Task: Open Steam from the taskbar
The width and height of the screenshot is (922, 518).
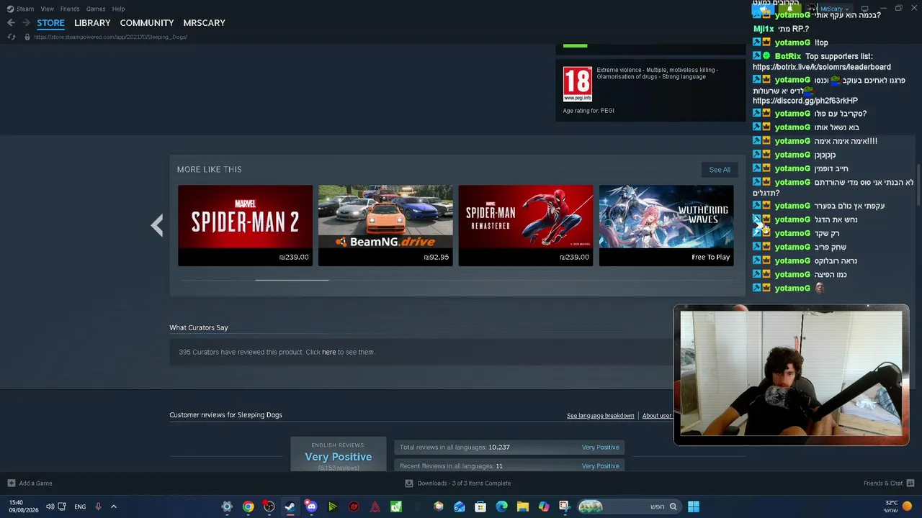Action: 290,506
